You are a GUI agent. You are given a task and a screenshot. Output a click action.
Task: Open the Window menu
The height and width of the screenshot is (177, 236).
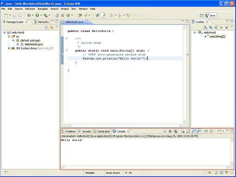pos(83,9)
